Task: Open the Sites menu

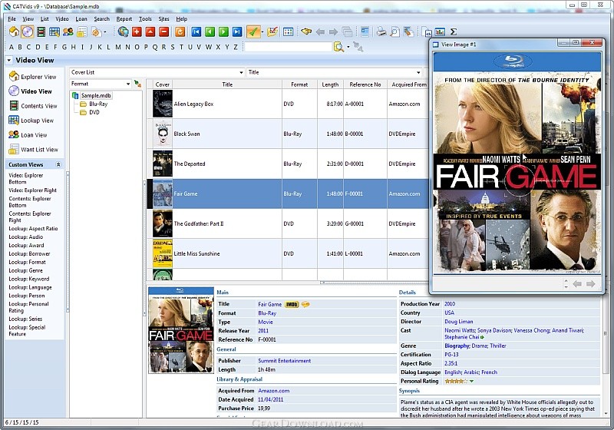Action: coord(163,18)
